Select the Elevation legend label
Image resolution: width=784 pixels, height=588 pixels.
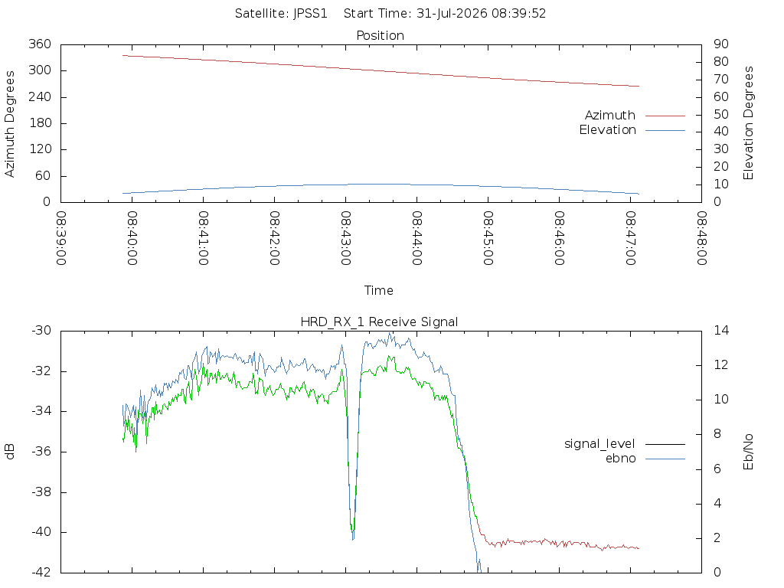[x=607, y=130]
